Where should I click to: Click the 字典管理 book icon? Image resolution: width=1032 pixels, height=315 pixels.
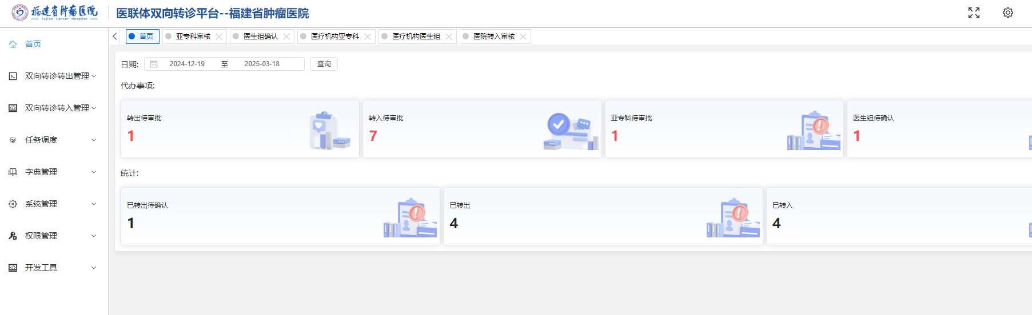point(13,172)
